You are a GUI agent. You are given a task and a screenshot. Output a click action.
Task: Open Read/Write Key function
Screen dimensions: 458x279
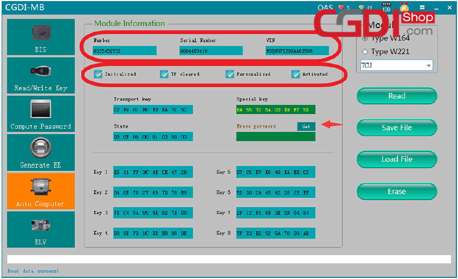click(41, 75)
